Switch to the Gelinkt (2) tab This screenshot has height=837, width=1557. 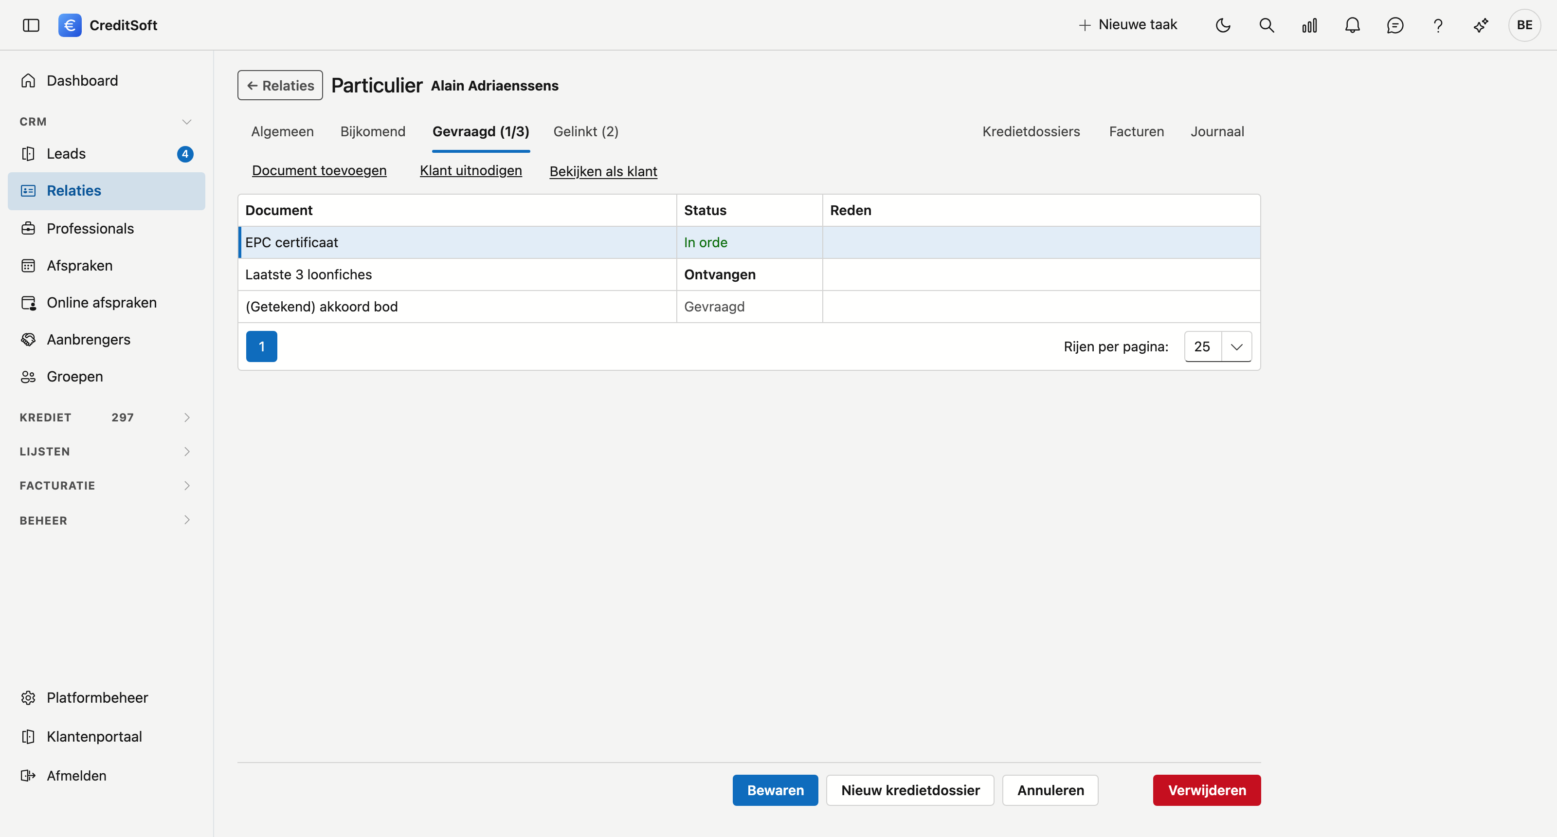(x=586, y=131)
